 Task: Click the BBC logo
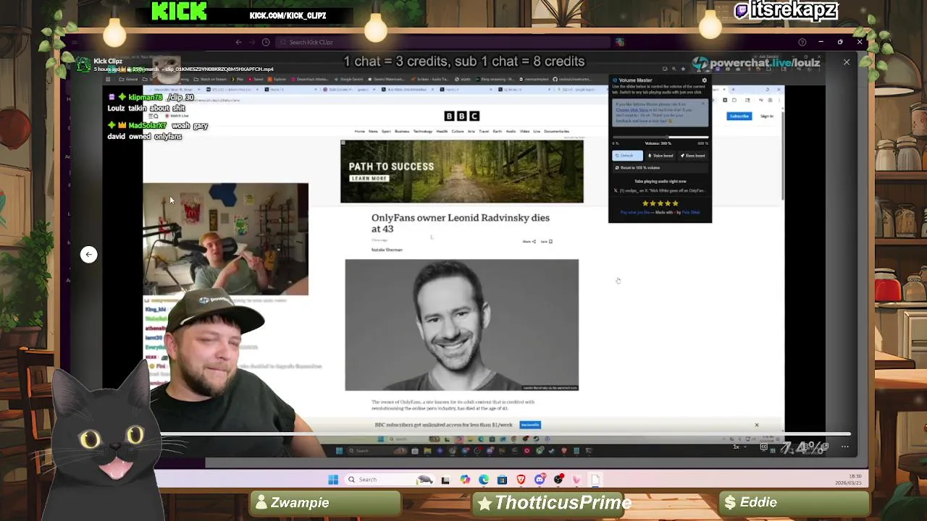click(x=461, y=116)
